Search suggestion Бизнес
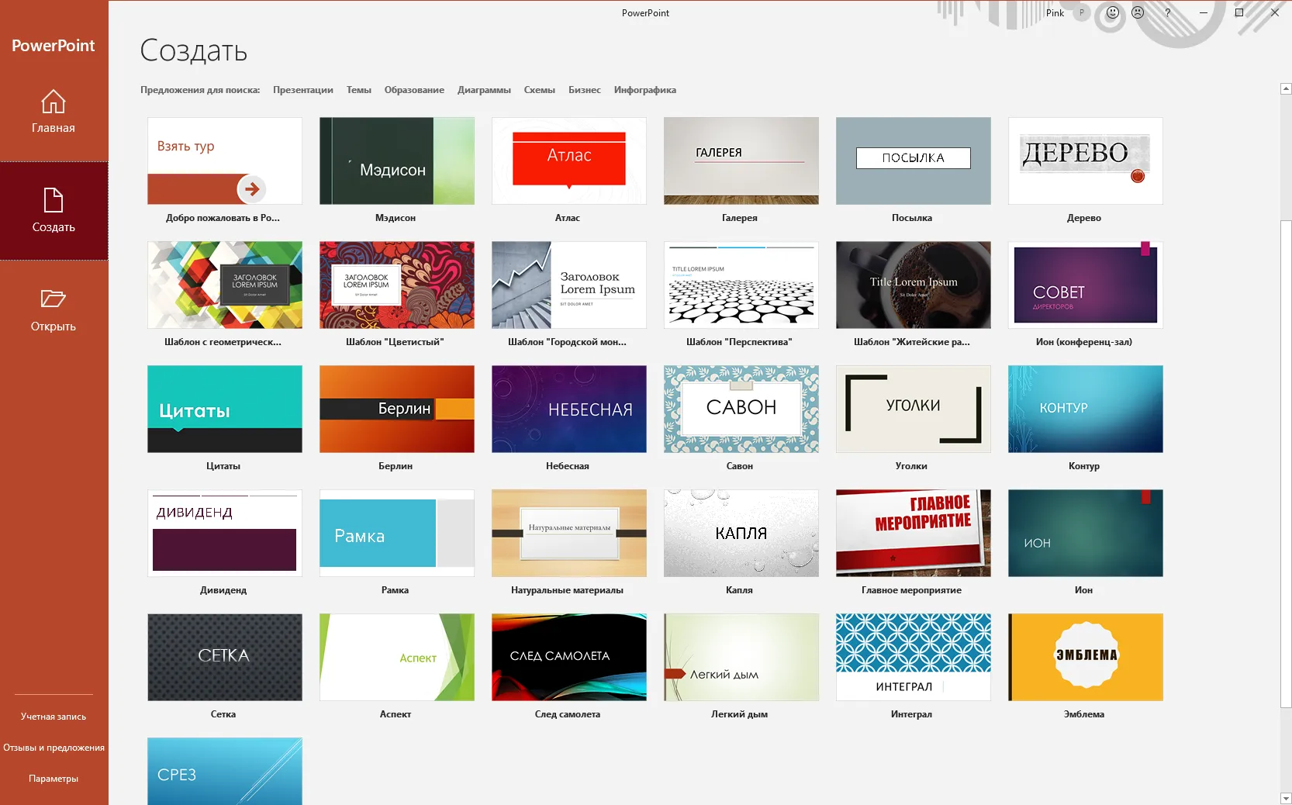 pos(585,90)
